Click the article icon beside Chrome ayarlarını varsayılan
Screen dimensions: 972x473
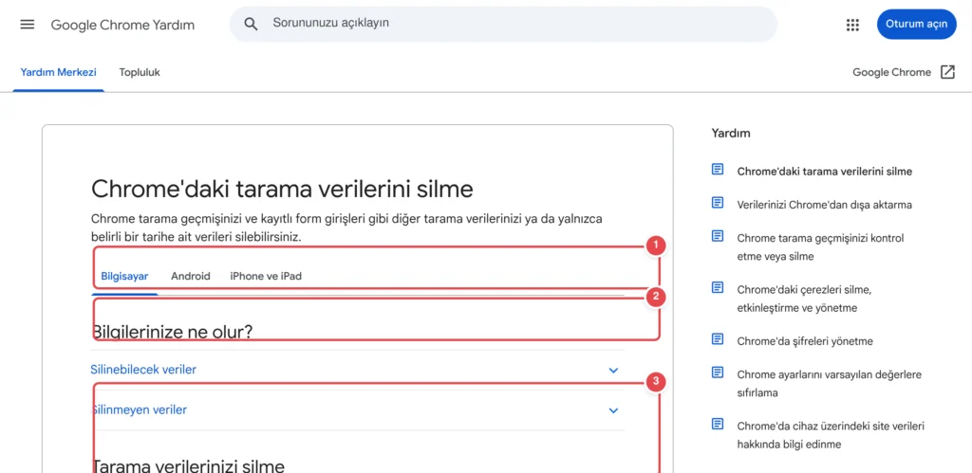pos(718,373)
